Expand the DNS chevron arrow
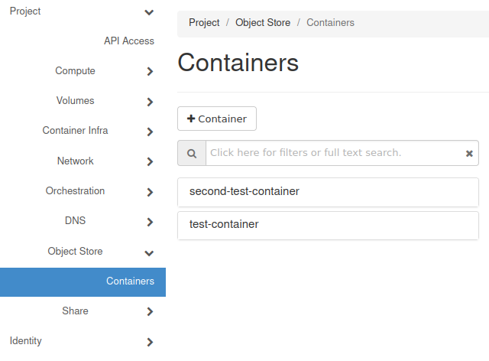The image size is (489, 361). click(x=150, y=222)
